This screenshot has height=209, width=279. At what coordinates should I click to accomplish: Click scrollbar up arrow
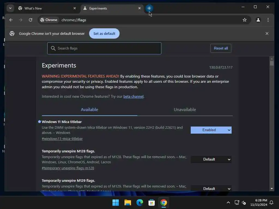(272, 59)
